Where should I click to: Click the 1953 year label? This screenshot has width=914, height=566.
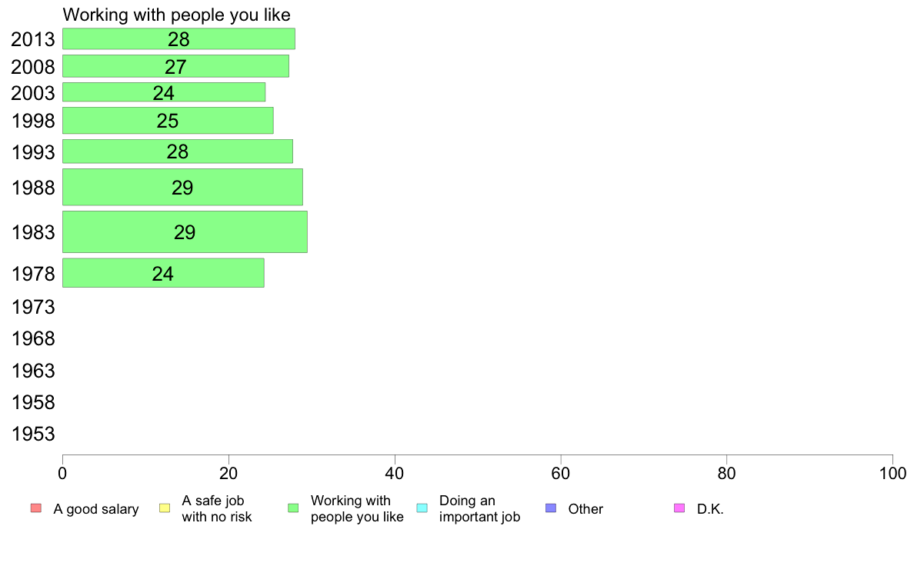(33, 434)
